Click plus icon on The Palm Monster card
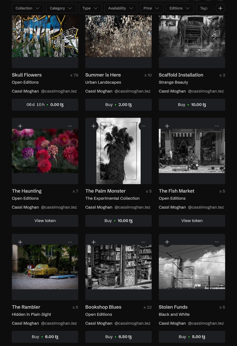The width and height of the screenshot is (237, 346). point(94,126)
